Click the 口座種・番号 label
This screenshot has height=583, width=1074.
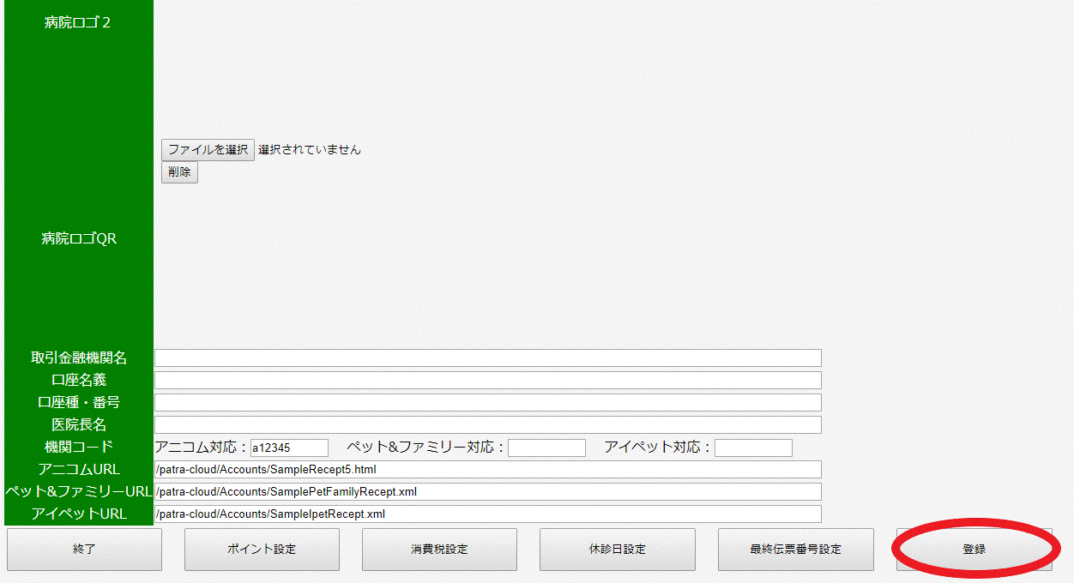[79, 402]
